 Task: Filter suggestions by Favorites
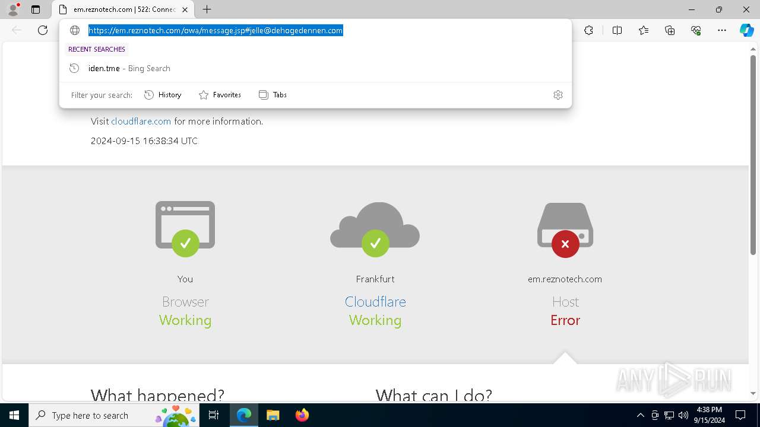220,95
